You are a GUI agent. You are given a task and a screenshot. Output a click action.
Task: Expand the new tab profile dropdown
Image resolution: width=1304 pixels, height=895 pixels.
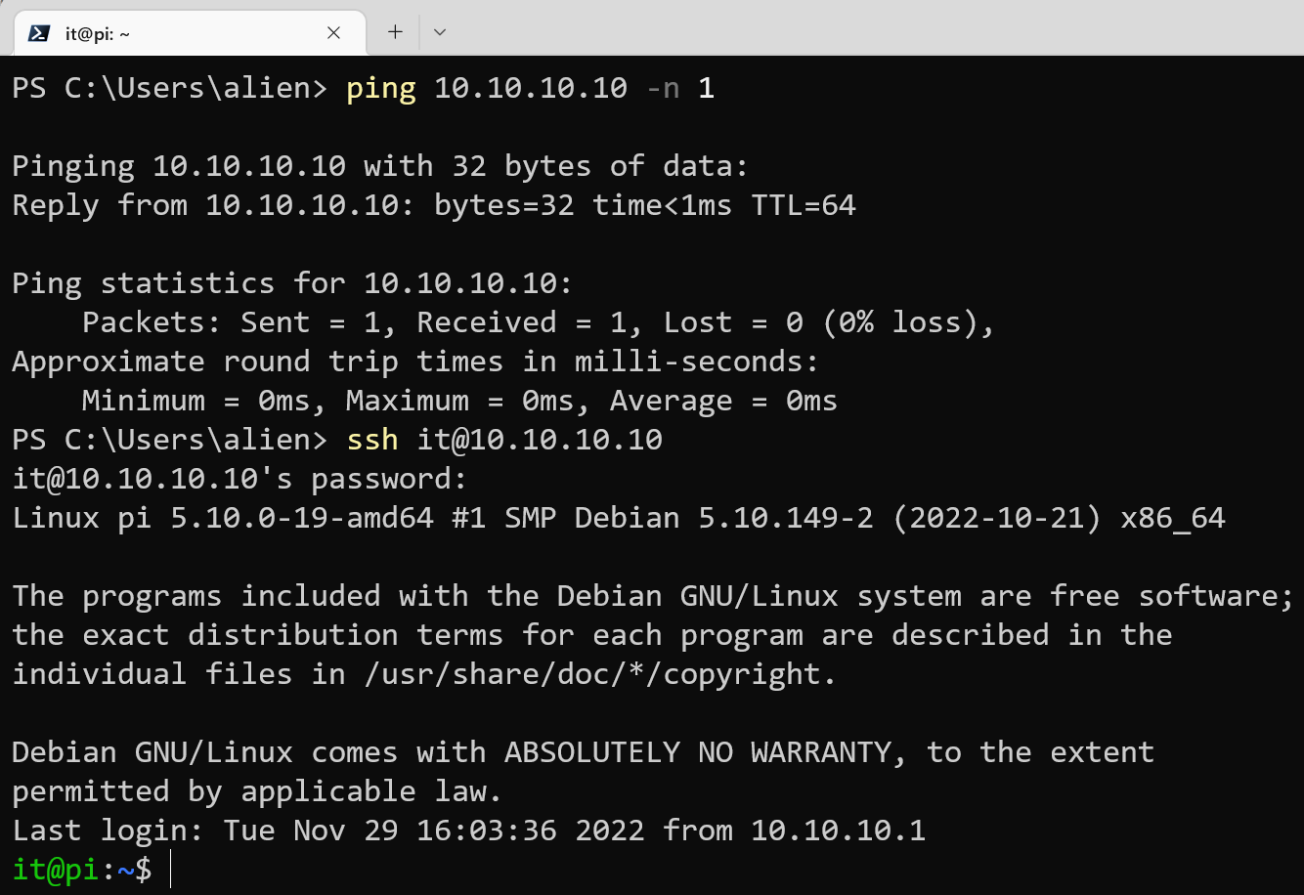(x=440, y=32)
